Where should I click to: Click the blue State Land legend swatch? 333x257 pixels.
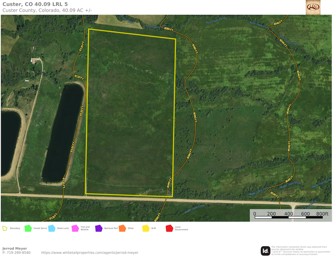coord(52,228)
